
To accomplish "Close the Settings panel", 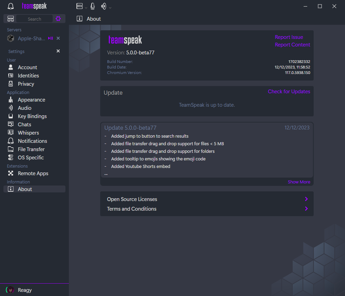I will click(x=58, y=51).
